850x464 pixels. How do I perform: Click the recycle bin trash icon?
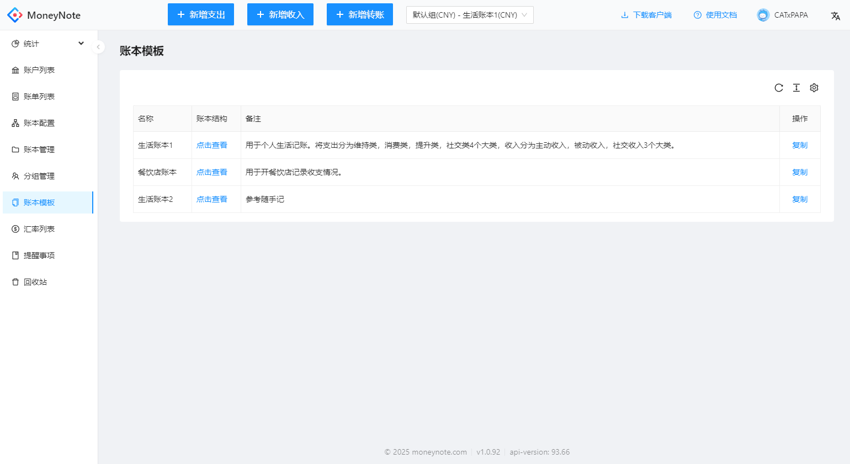pos(15,282)
